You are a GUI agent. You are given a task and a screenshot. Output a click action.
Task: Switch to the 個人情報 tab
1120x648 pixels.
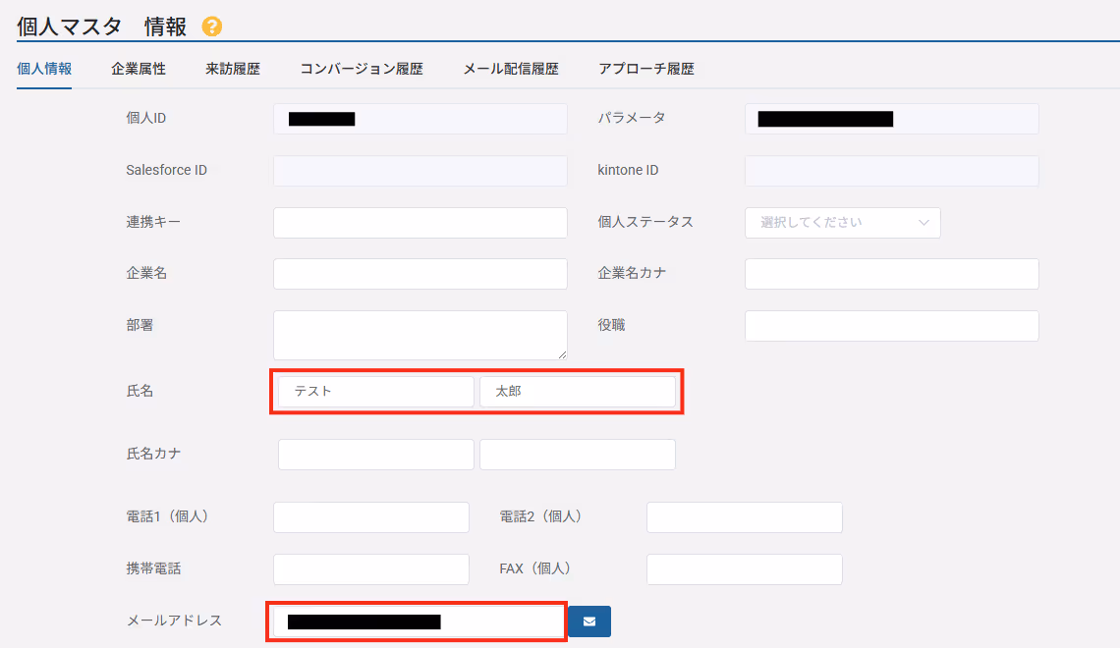pyautogui.click(x=44, y=69)
